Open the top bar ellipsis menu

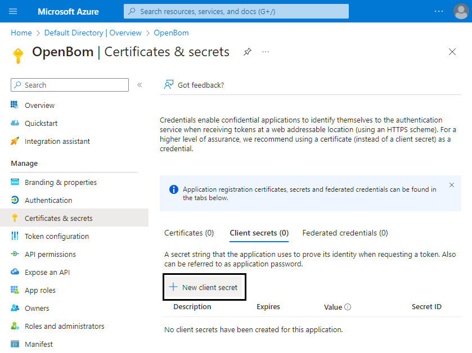point(439,11)
